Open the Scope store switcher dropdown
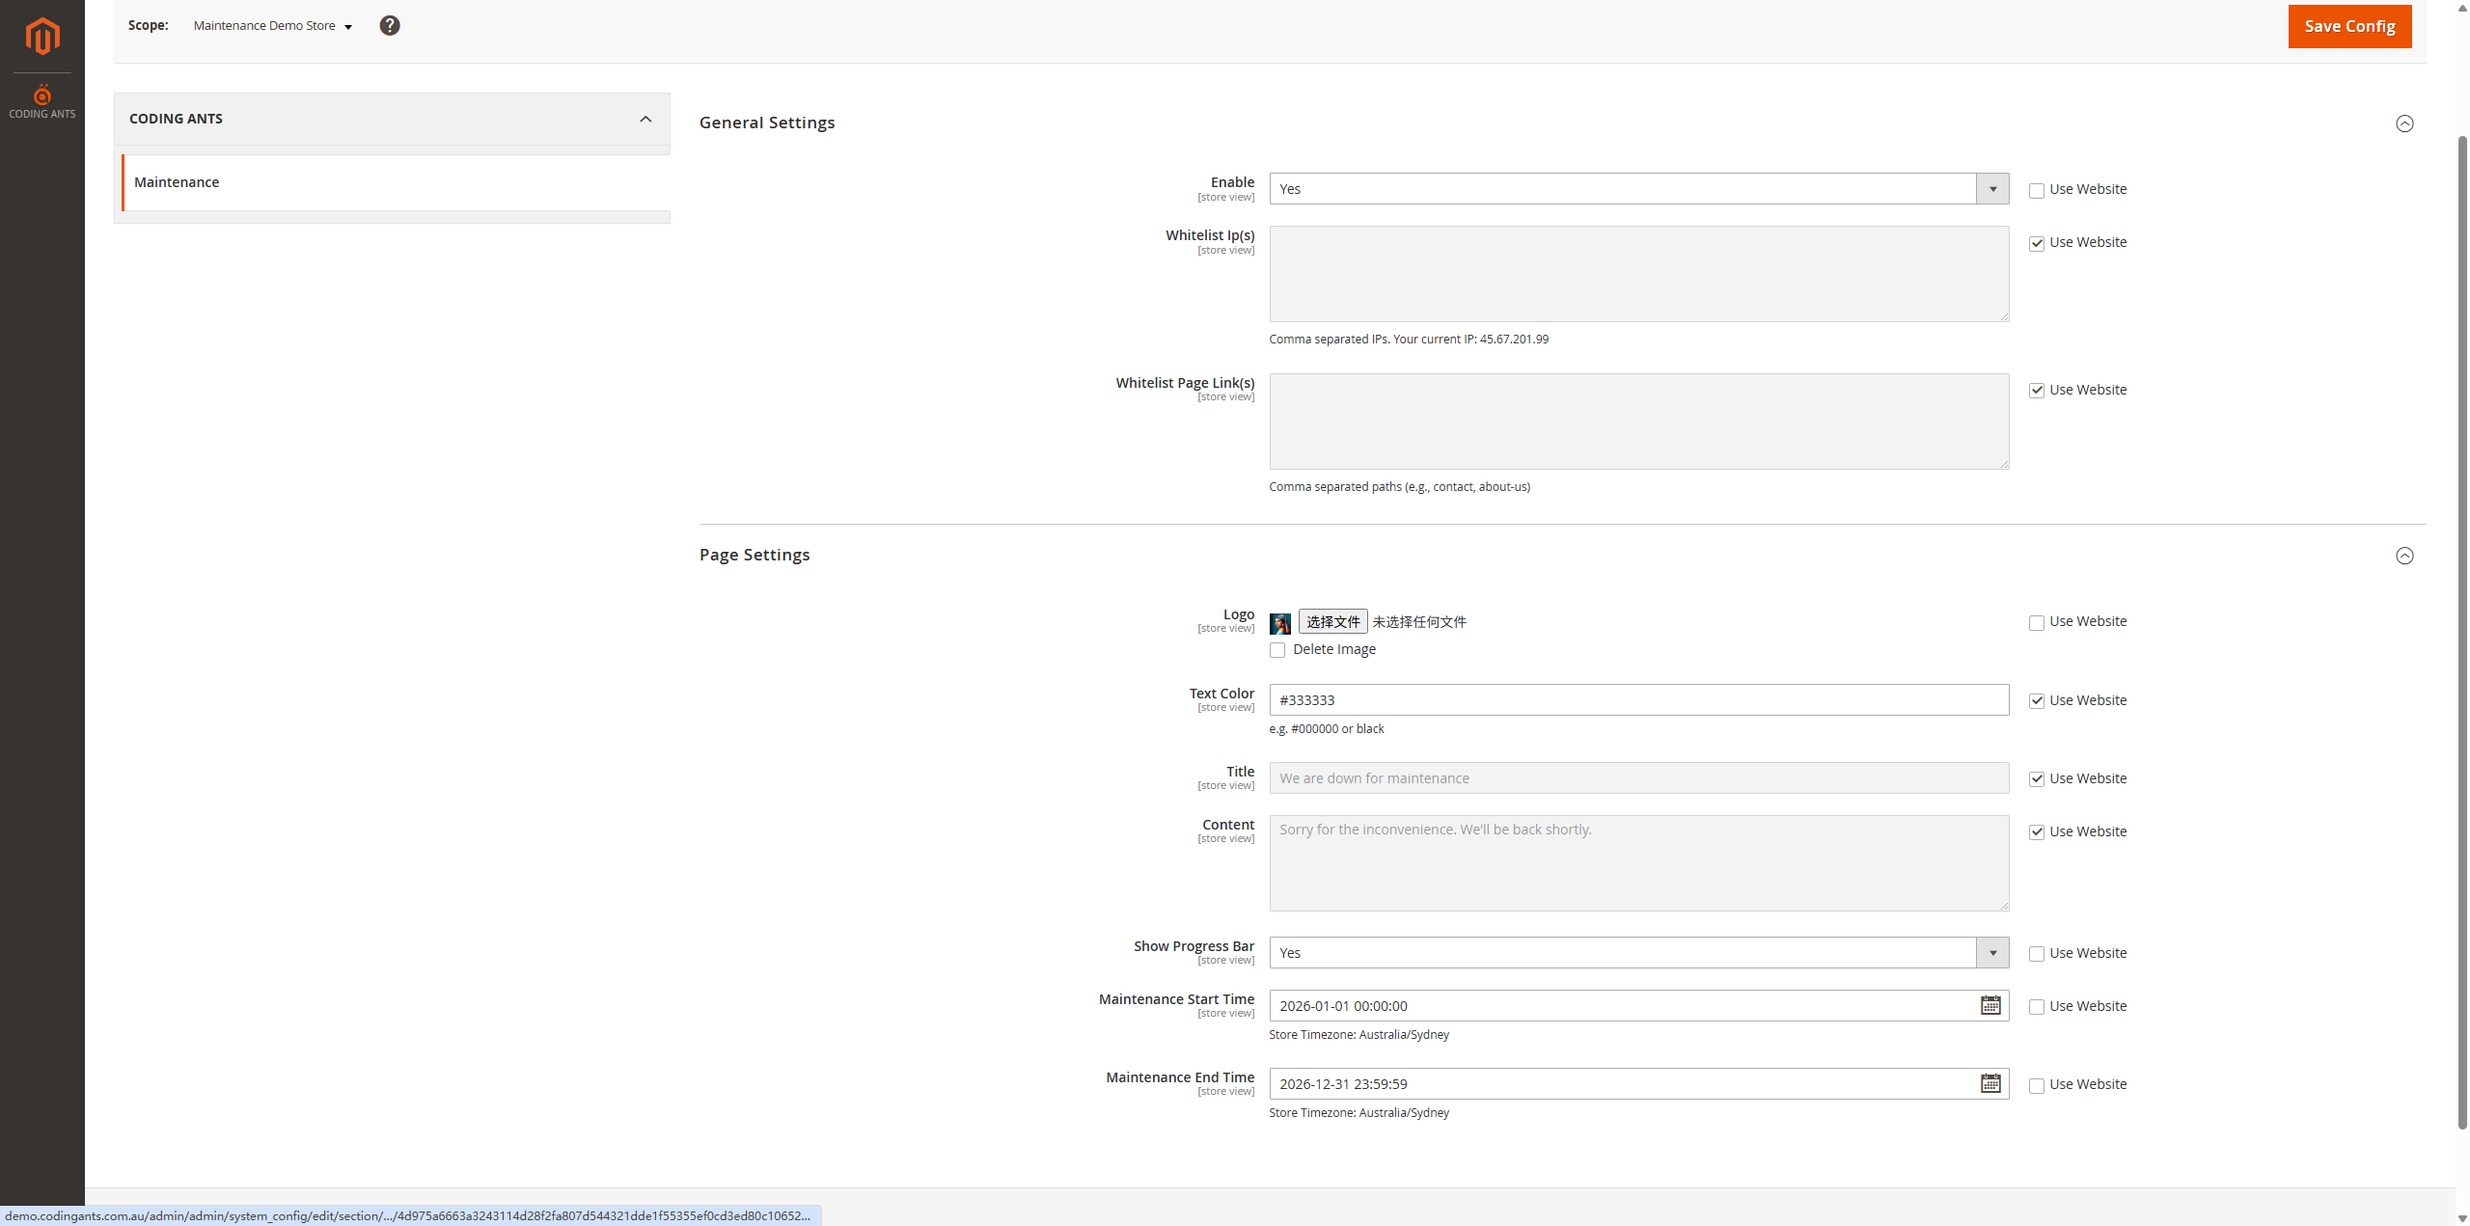The width and height of the screenshot is (2470, 1226). pyautogui.click(x=272, y=26)
